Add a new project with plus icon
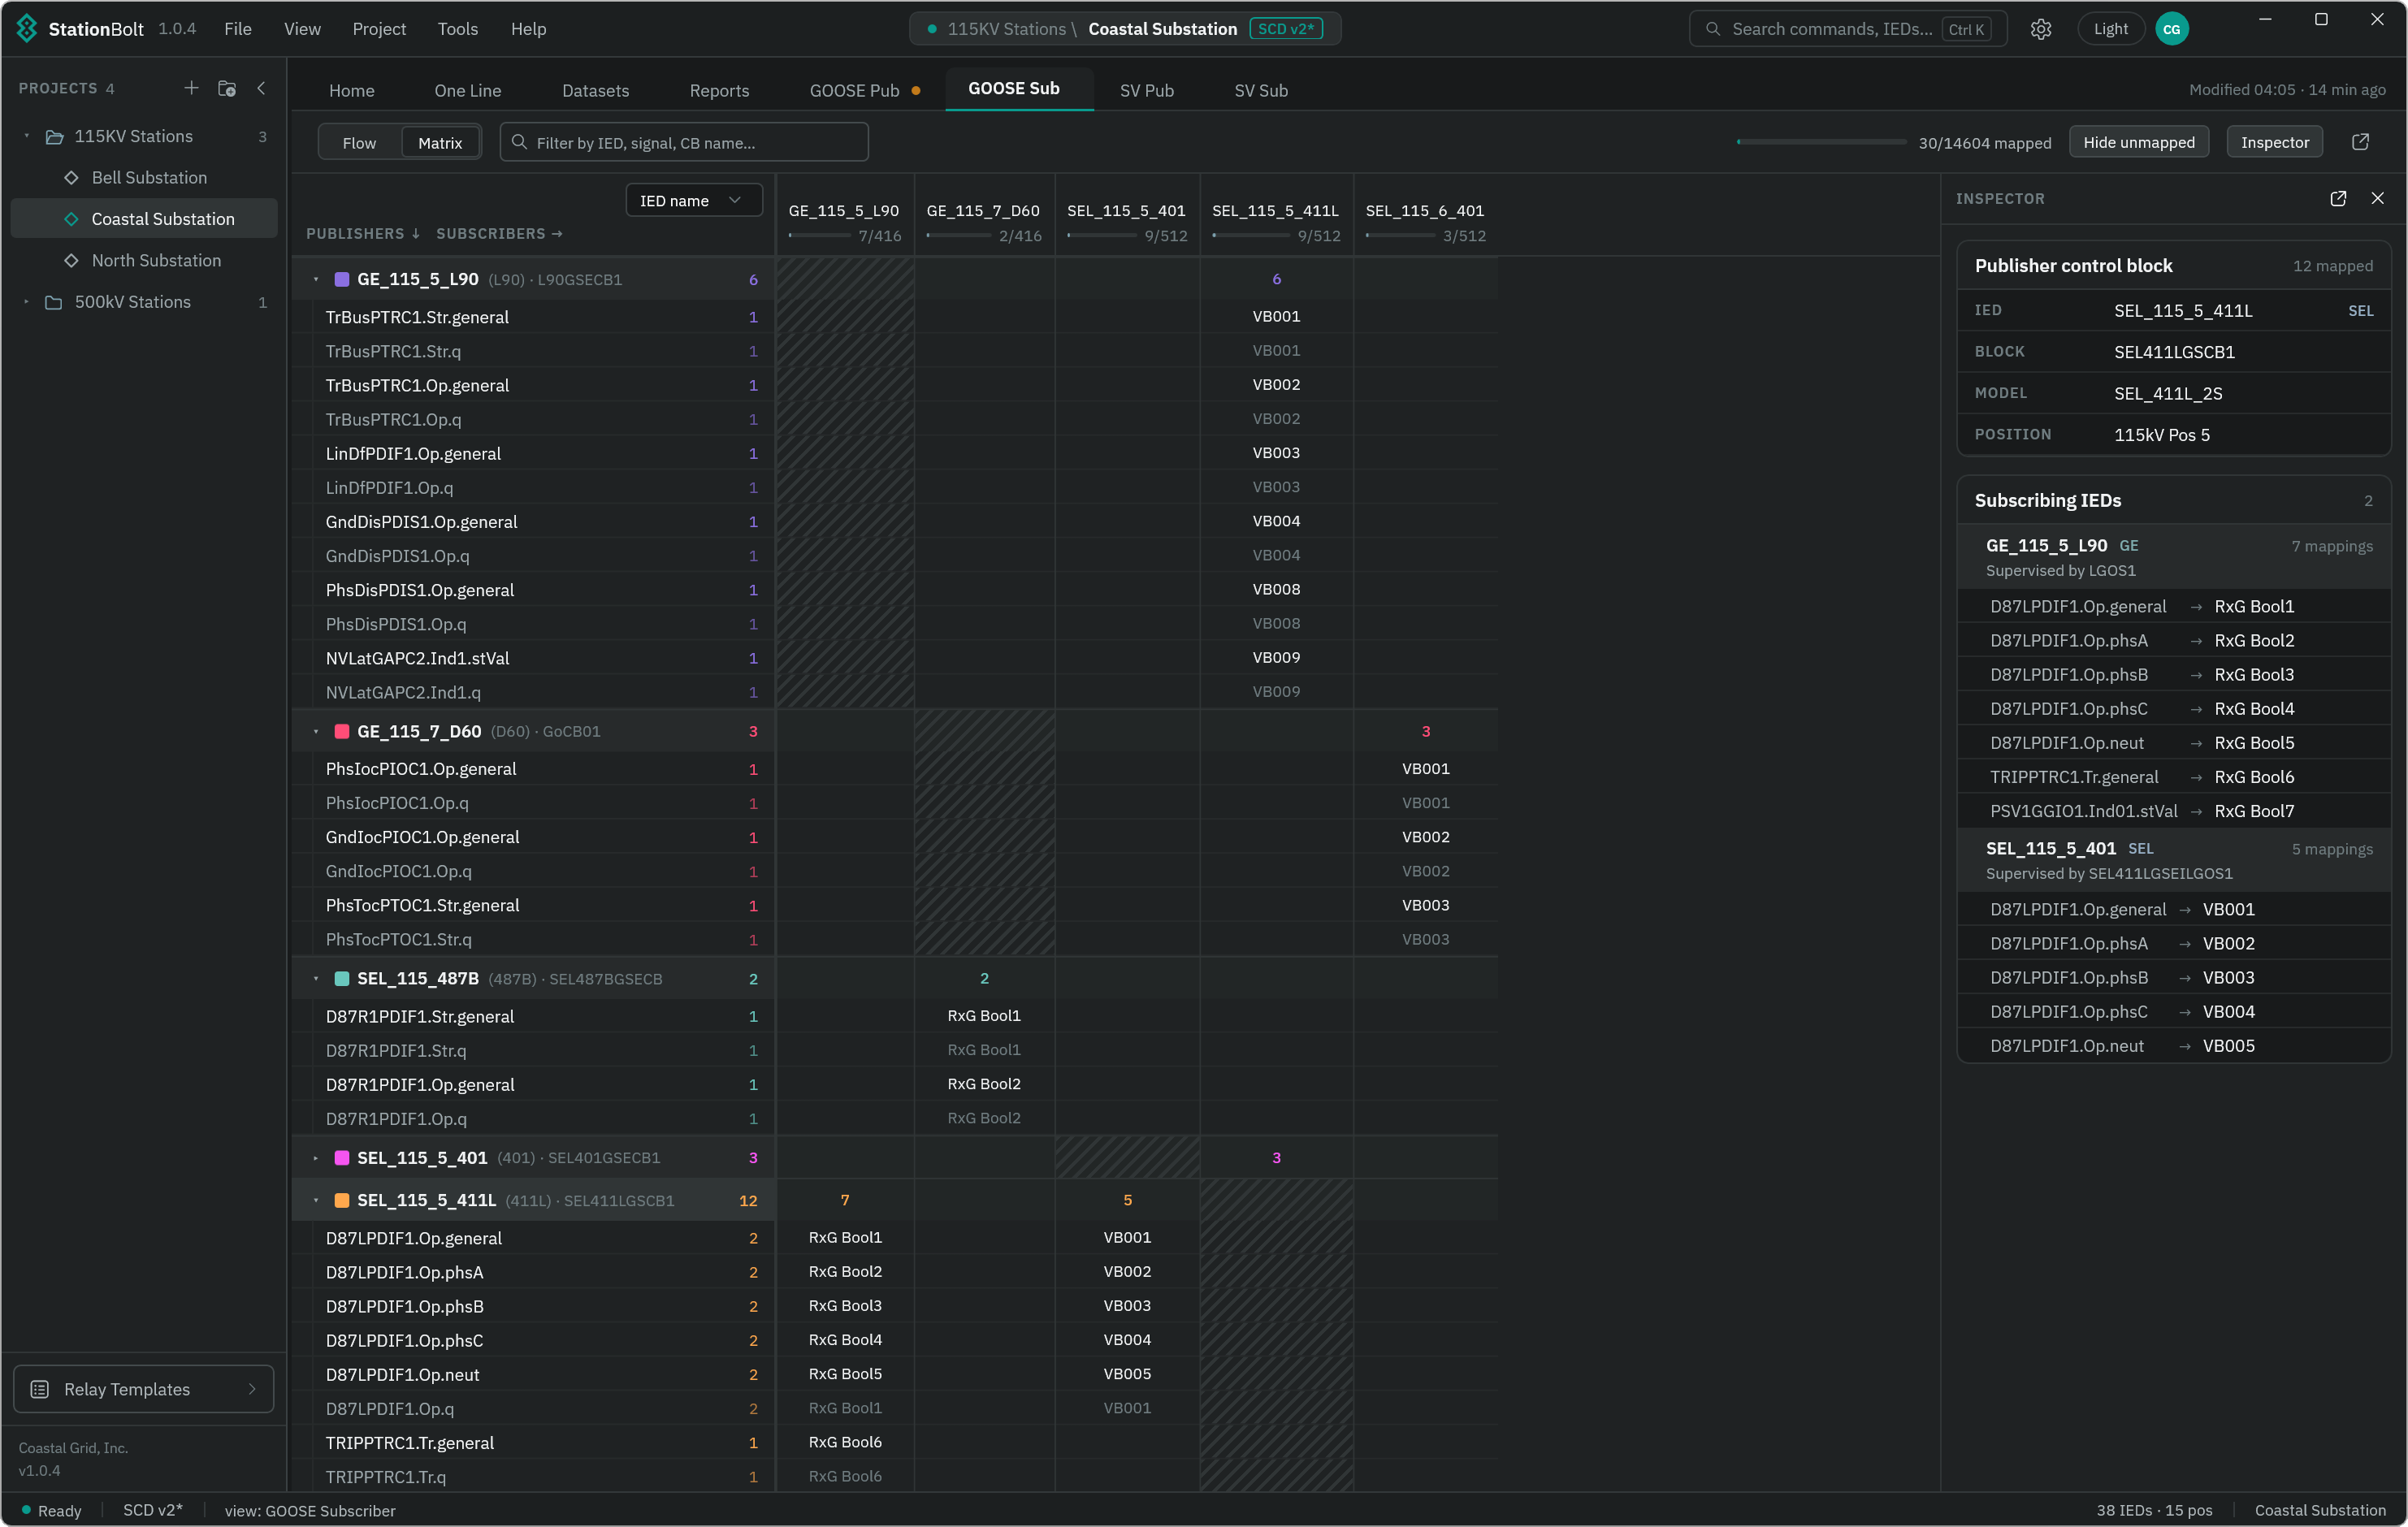Image resolution: width=2408 pixels, height=1527 pixels. (x=191, y=88)
